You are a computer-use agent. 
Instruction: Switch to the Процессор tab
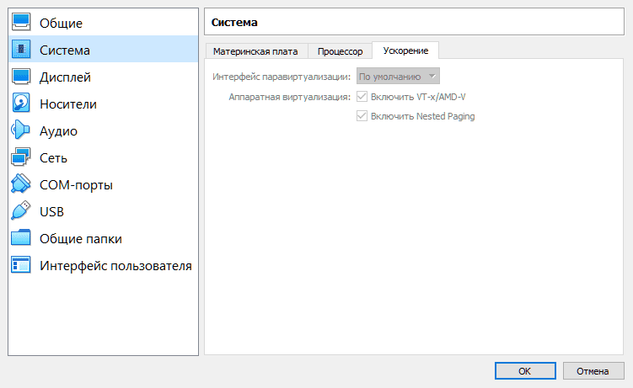(x=340, y=51)
